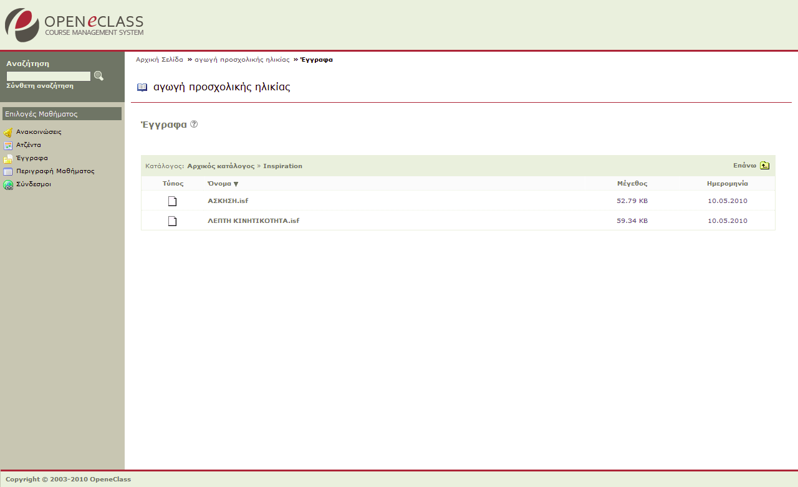Sort by Όνομα column header

tap(219, 184)
